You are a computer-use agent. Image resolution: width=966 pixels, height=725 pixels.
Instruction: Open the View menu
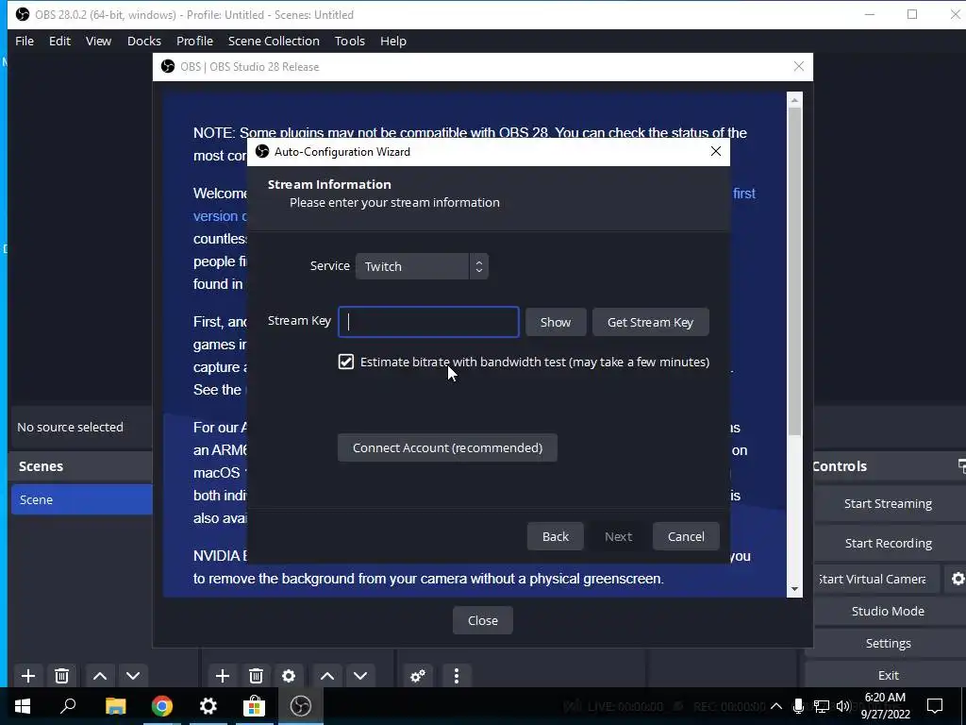coord(98,41)
